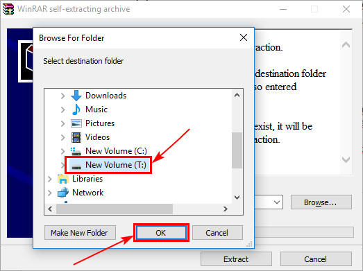Choose Downloads as destination folder
This screenshot has height=271, width=363.
(105, 96)
